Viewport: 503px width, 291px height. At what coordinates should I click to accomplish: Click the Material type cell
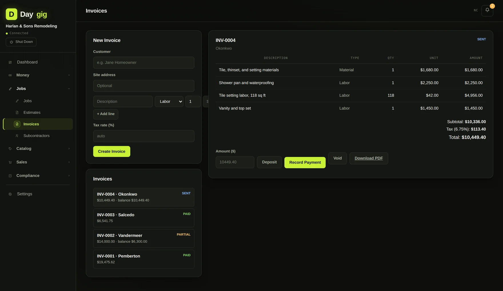tap(346, 70)
